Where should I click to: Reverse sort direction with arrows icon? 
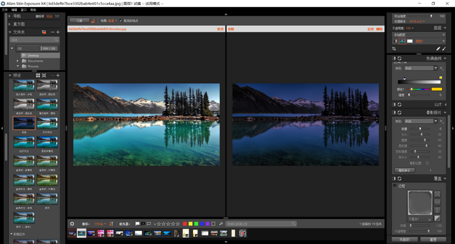pos(111,224)
